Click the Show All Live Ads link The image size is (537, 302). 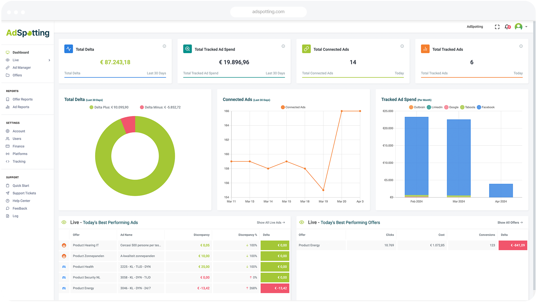(x=271, y=223)
